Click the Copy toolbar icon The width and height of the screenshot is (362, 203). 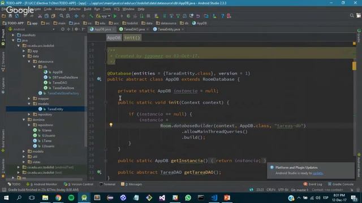point(46,16)
